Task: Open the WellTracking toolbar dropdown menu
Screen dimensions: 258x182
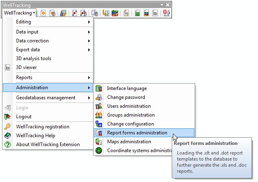Action: point(19,13)
